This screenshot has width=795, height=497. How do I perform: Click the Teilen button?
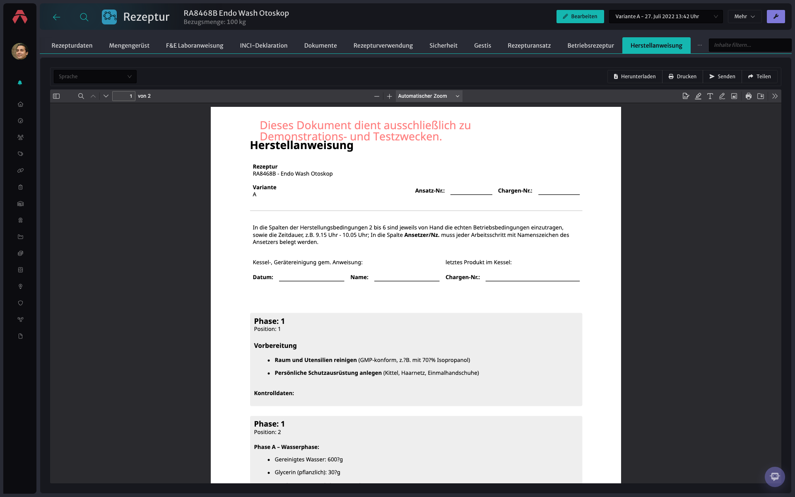point(759,77)
